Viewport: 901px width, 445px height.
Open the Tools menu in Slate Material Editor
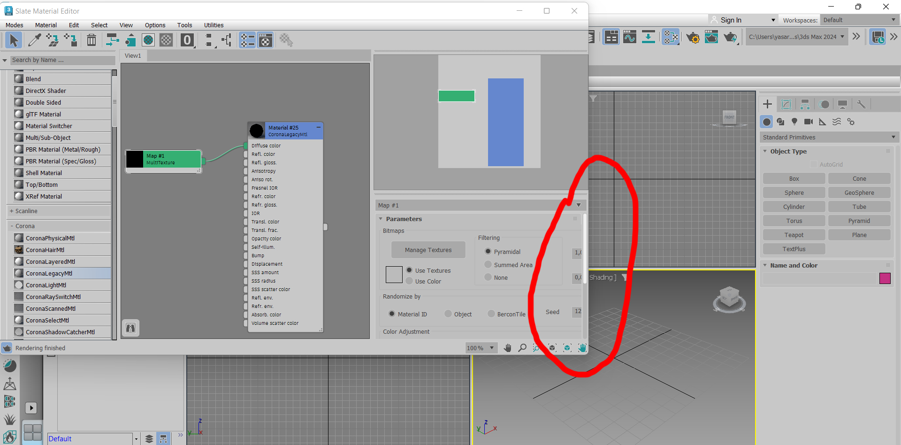coord(184,25)
